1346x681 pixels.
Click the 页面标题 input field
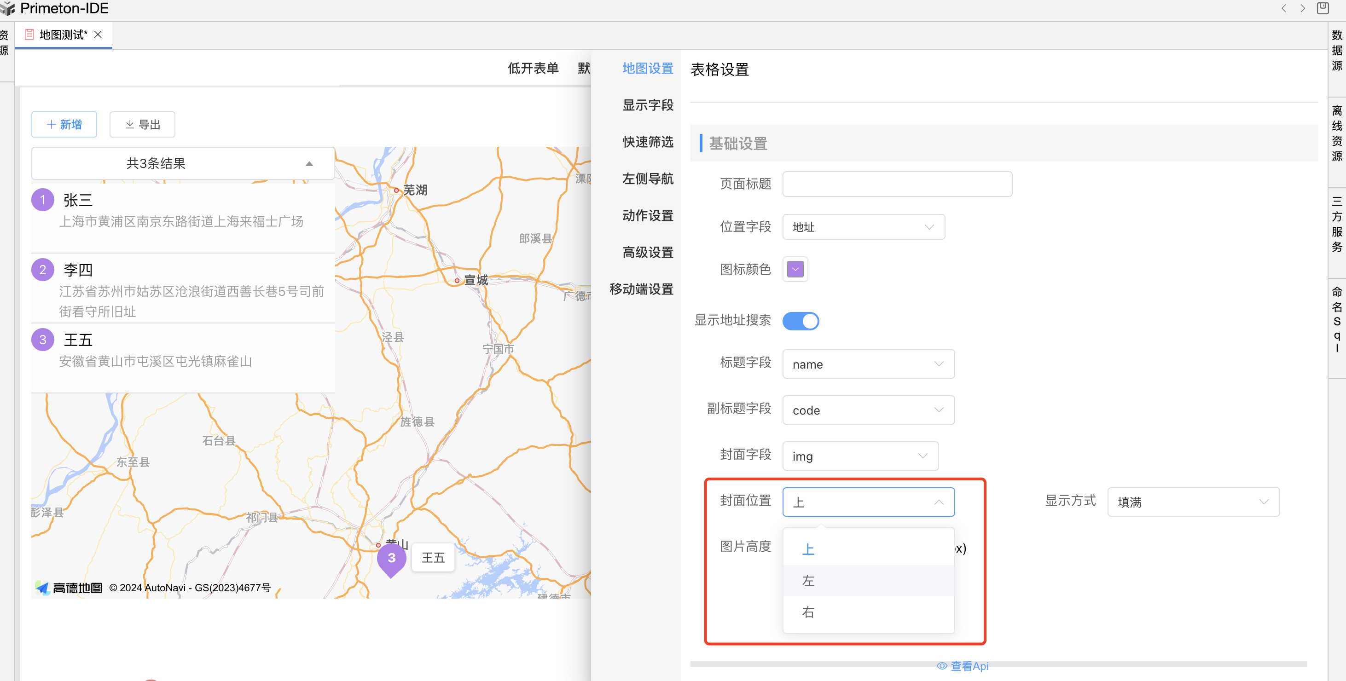point(897,184)
